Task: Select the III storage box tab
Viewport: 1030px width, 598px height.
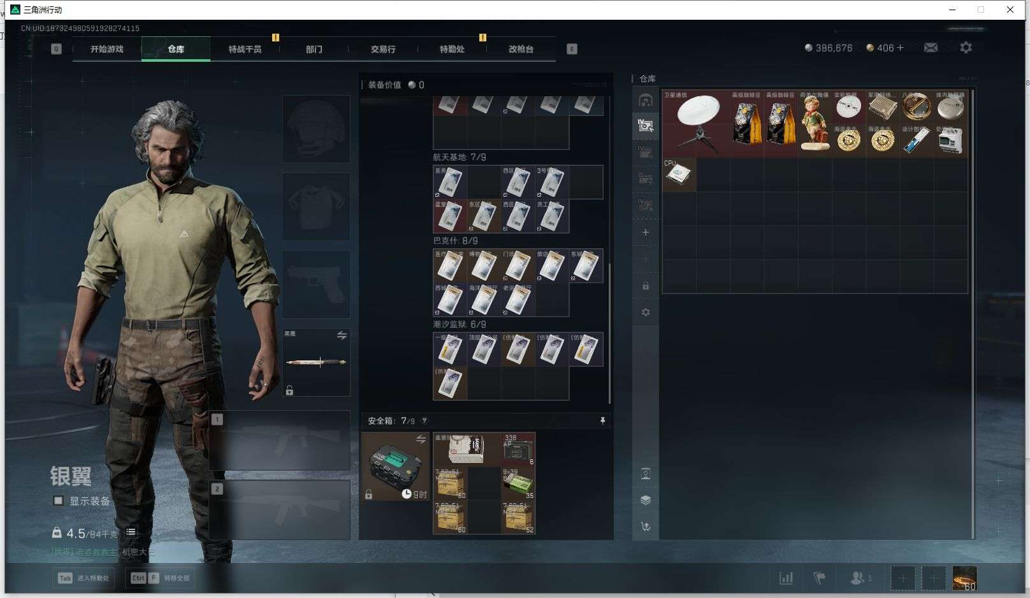Action: 646,178
